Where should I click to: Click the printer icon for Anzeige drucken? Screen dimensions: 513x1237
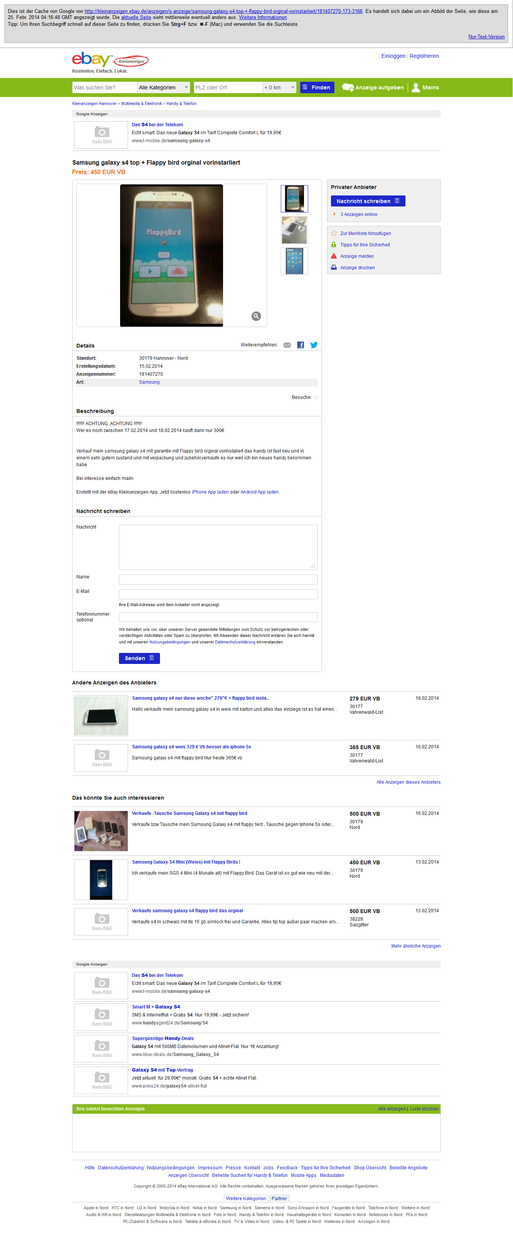point(334,268)
